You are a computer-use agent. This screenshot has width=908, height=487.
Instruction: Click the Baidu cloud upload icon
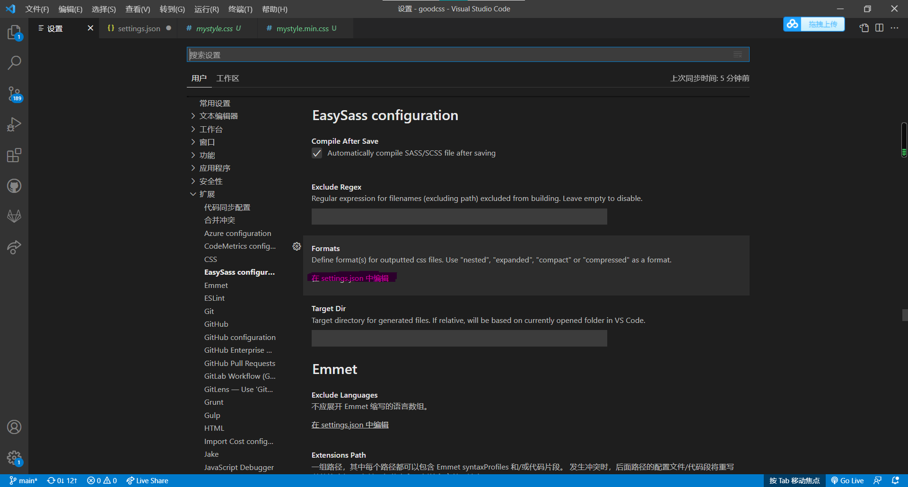[x=793, y=24]
